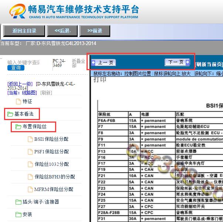
Task: Click the keyword search input field
Action: point(23,62)
